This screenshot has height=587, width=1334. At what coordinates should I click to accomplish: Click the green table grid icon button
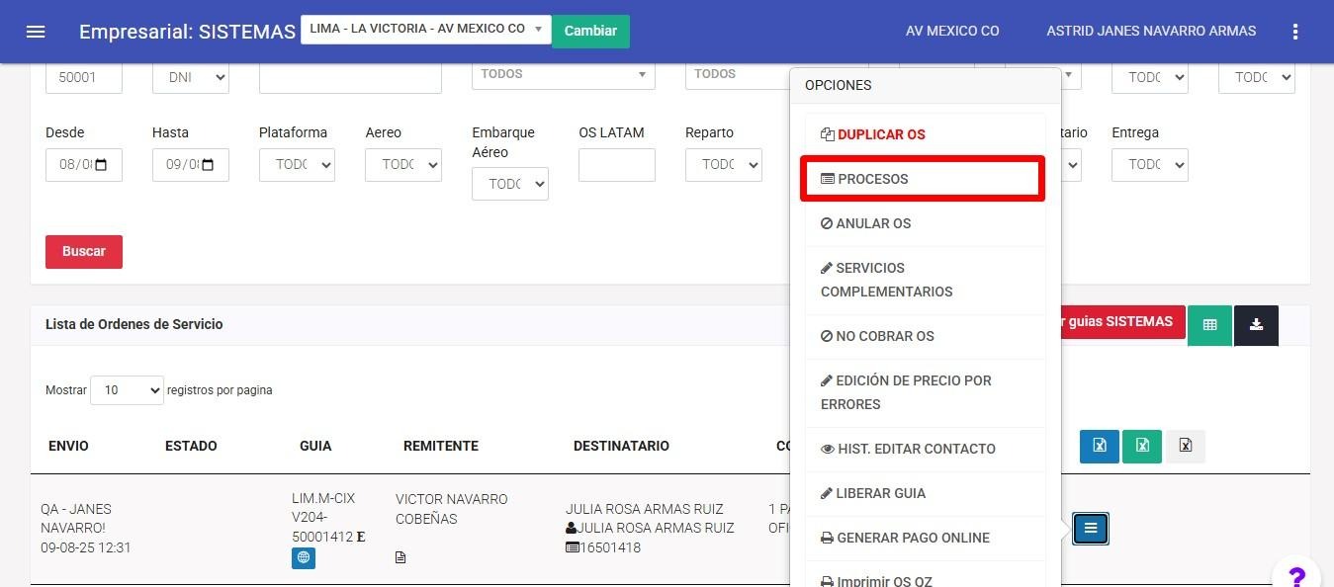pyautogui.click(x=1209, y=325)
